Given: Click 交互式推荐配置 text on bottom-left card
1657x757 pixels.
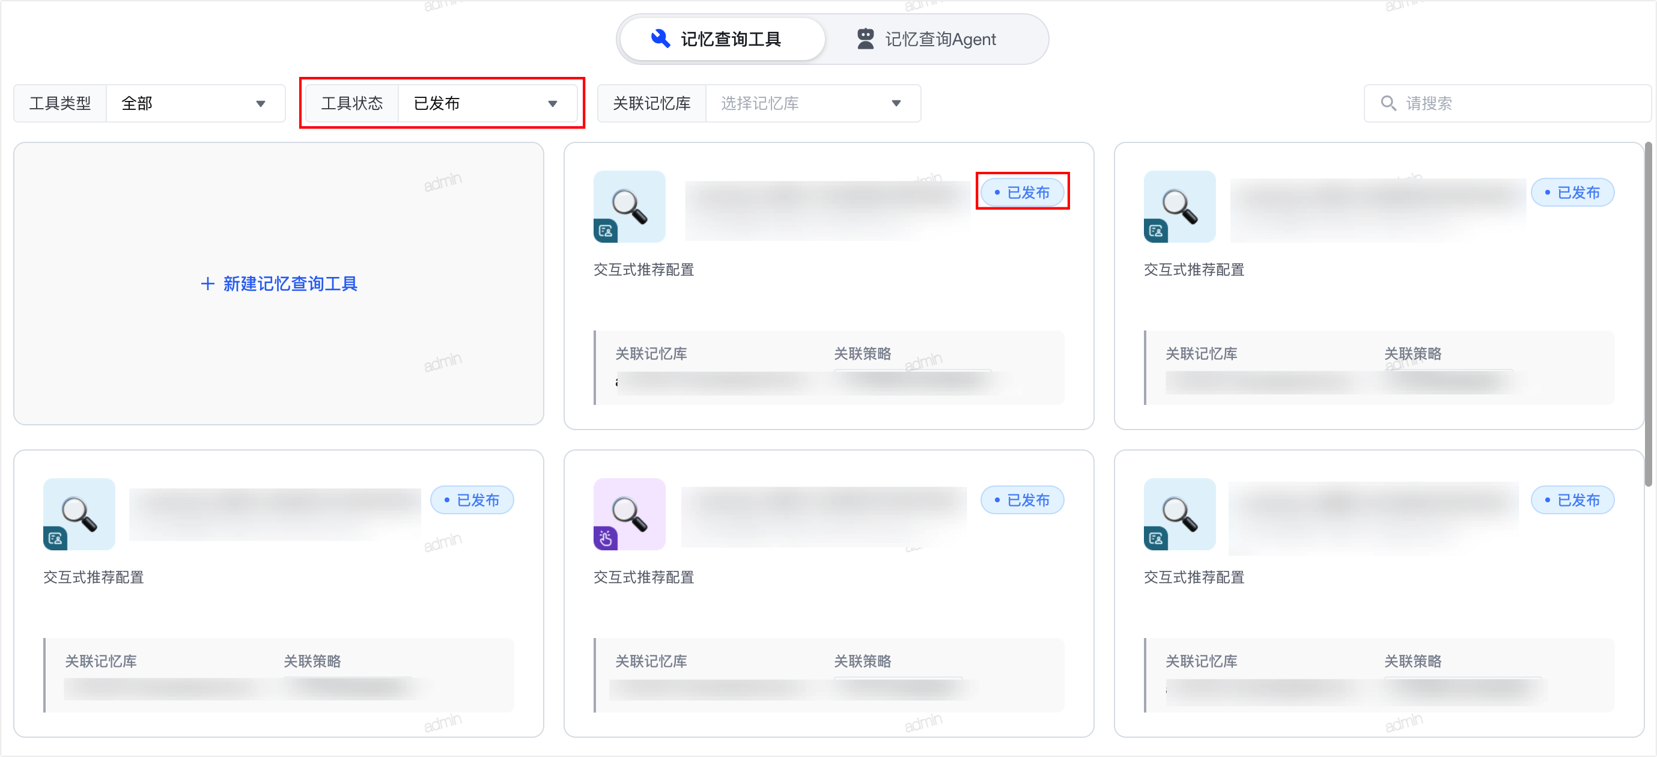Looking at the screenshot, I should (93, 577).
